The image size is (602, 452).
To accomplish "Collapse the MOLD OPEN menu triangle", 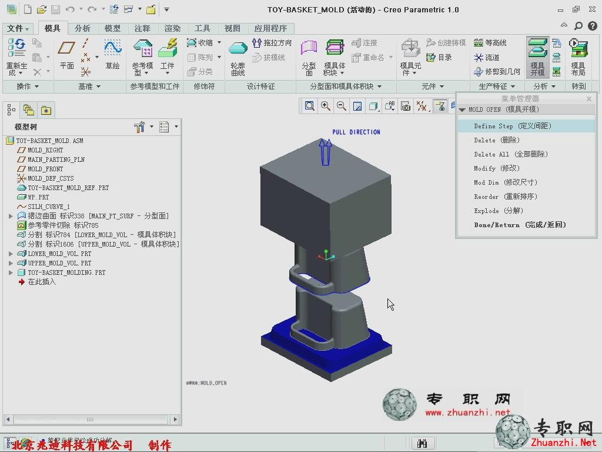I will click(462, 110).
